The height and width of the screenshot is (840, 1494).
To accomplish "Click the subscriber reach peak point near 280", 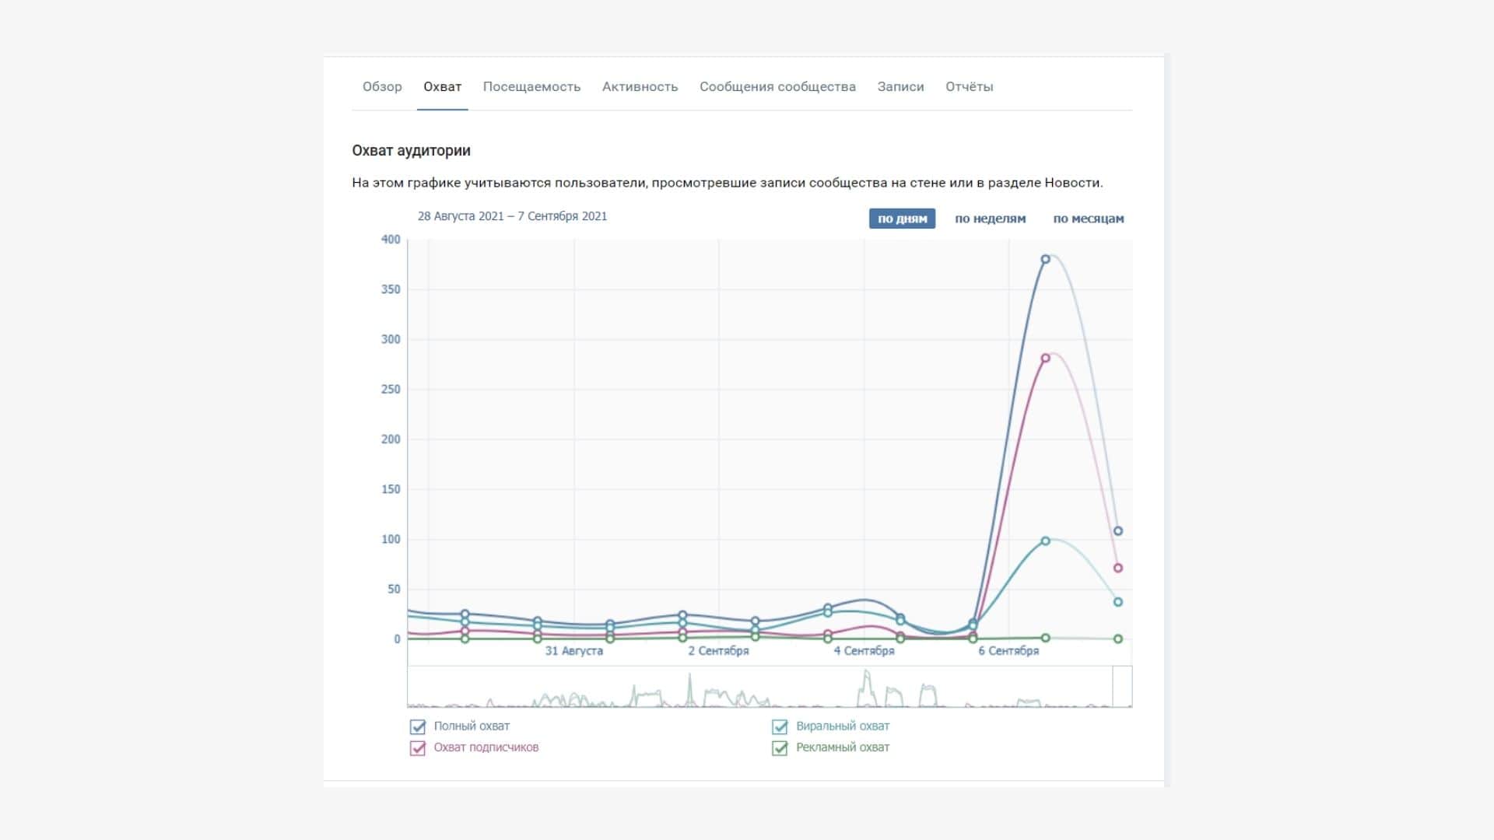I will pos(1045,359).
